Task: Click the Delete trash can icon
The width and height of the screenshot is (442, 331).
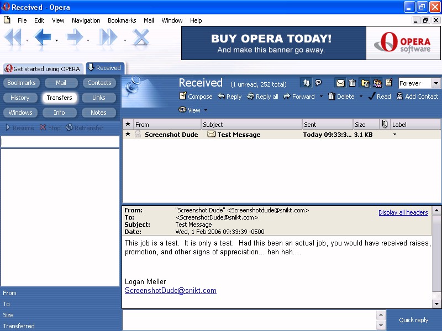Action: (x=331, y=96)
